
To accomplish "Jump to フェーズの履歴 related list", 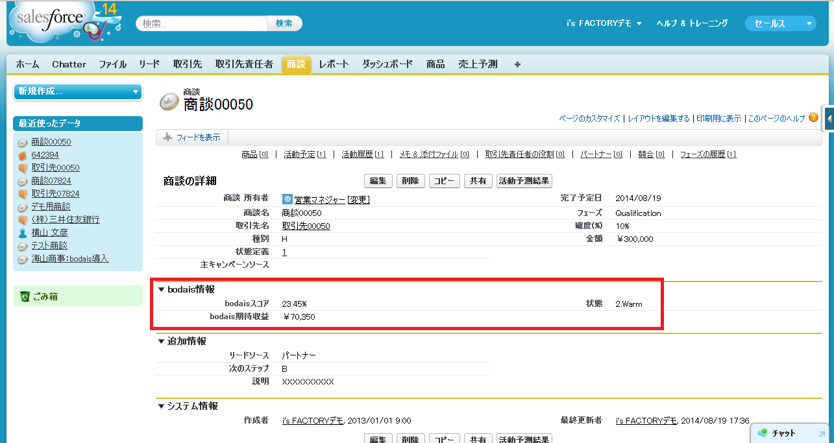I will pos(708,154).
